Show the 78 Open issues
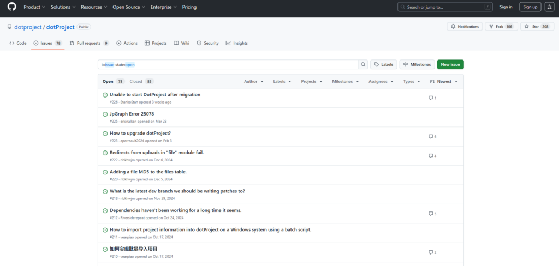Viewport: 559px width, 266px height. pyautogui.click(x=113, y=81)
